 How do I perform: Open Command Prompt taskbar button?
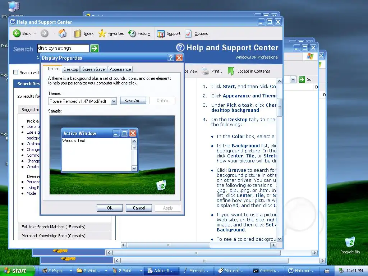267,271
